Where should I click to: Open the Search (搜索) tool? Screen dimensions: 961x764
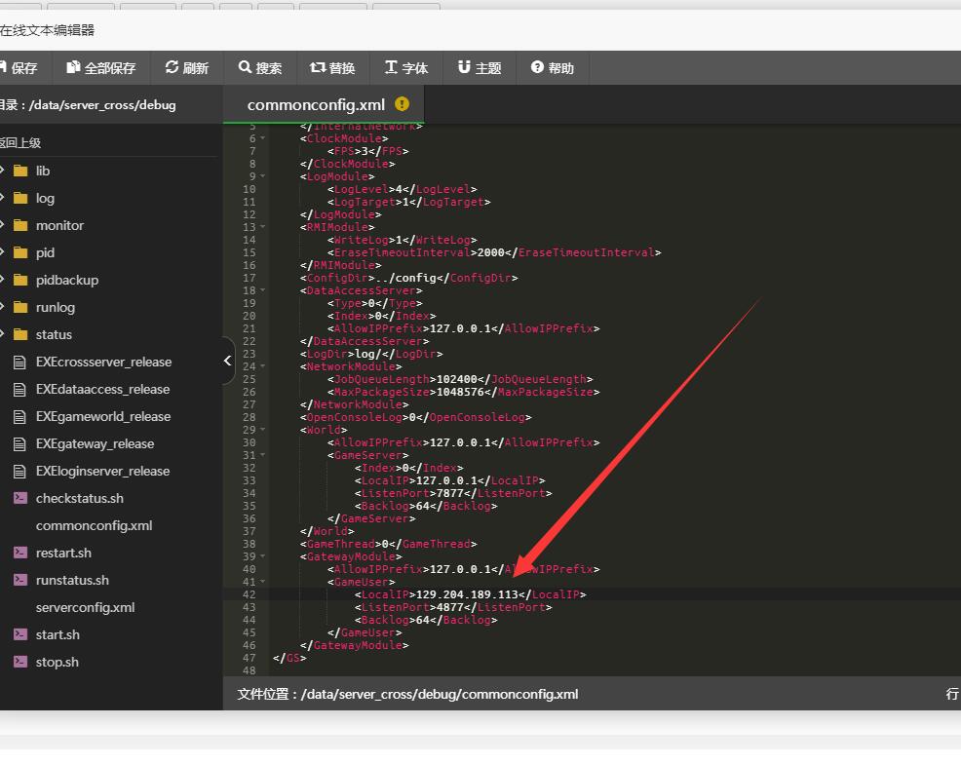pos(246,67)
